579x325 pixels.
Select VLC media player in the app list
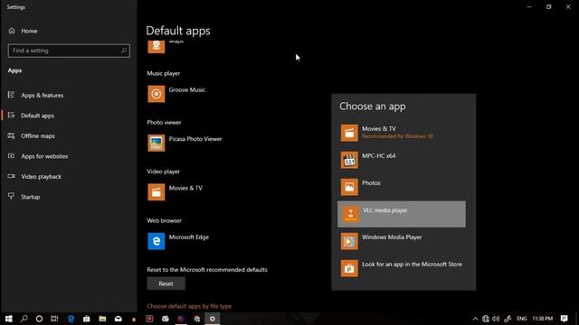402,214
